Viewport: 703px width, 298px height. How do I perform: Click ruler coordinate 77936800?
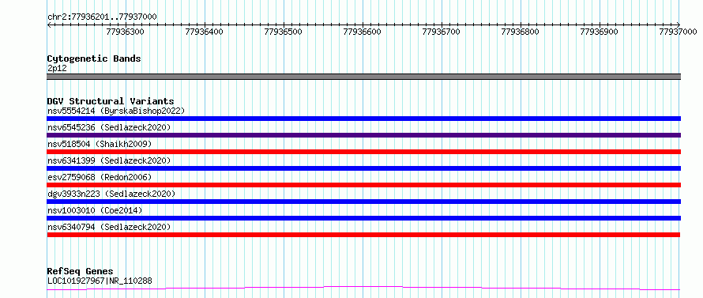pos(521,32)
